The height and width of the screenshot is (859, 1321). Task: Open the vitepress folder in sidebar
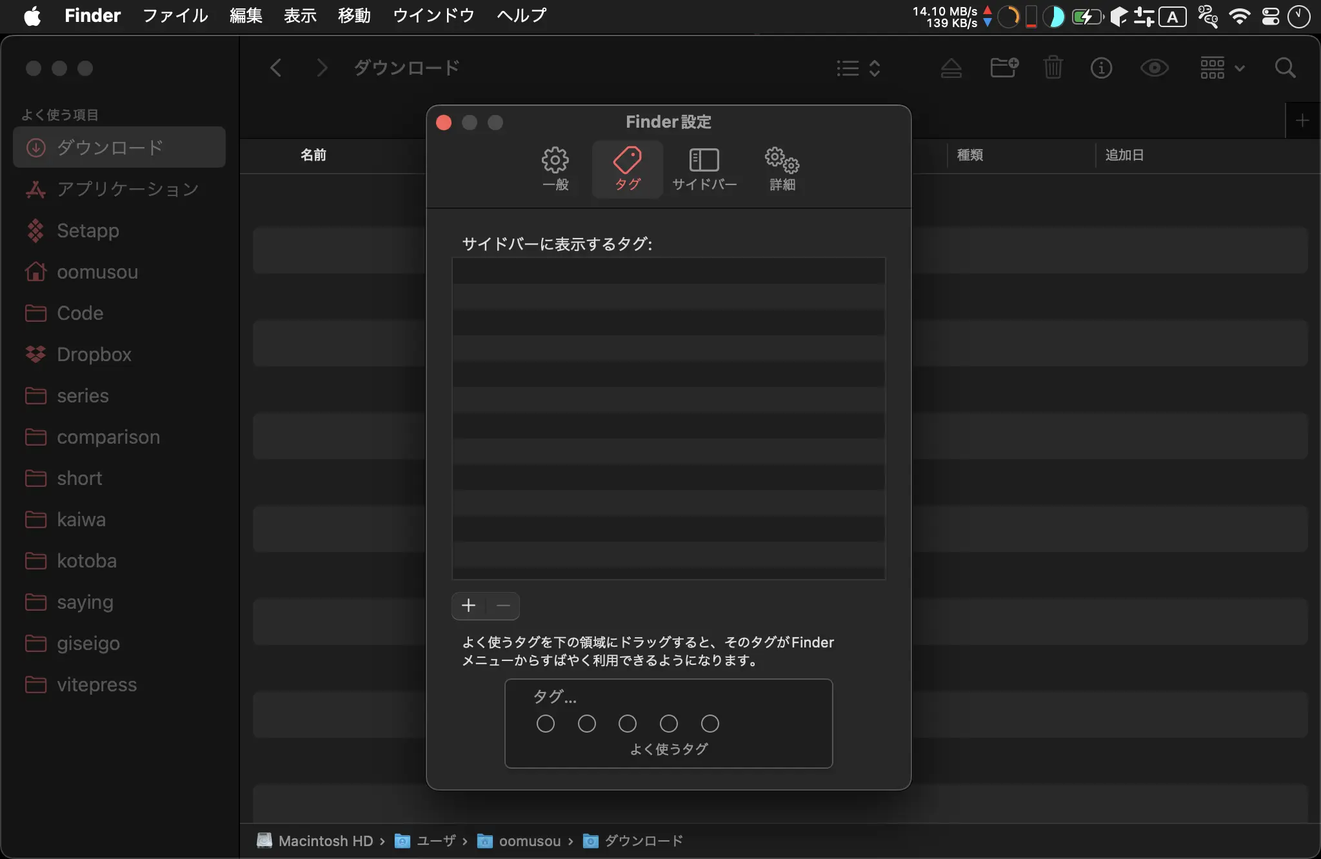point(119,684)
